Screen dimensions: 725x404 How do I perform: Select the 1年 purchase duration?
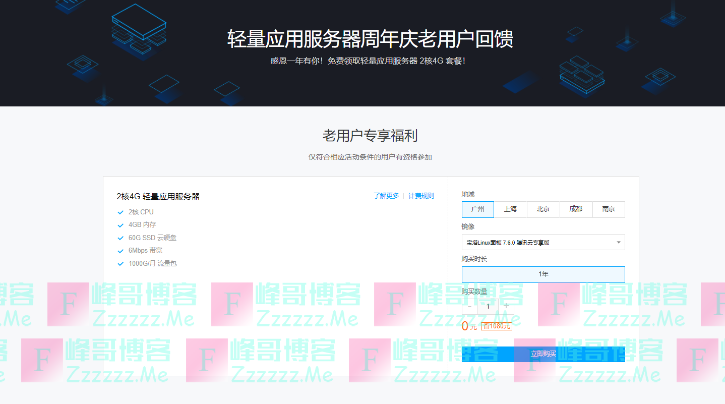coord(543,274)
